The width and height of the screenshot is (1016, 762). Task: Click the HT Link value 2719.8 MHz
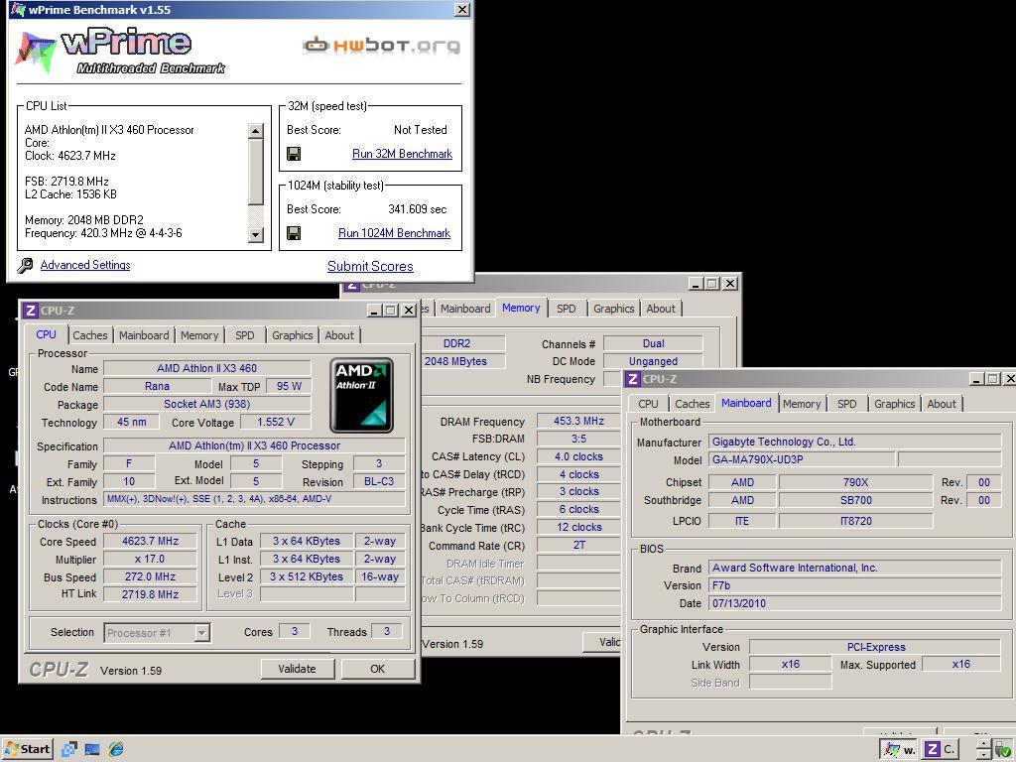point(151,594)
